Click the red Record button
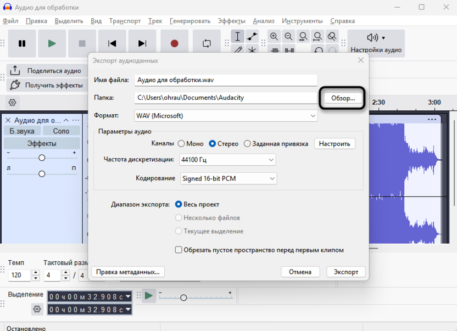The height and width of the screenshot is (331, 457). [x=174, y=43]
